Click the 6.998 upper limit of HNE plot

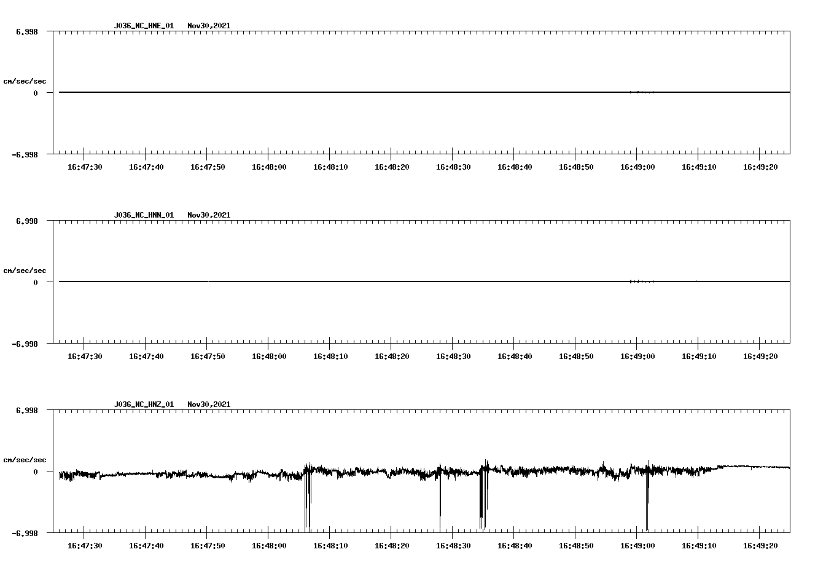coord(27,31)
